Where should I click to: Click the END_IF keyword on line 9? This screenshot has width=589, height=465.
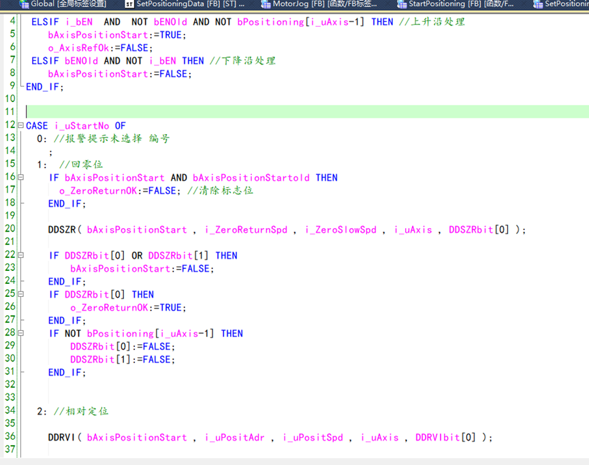(42, 87)
